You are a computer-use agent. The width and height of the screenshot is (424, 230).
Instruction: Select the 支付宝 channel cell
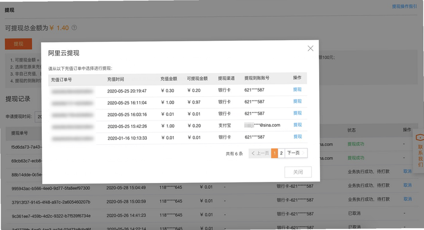pyautogui.click(x=224, y=125)
